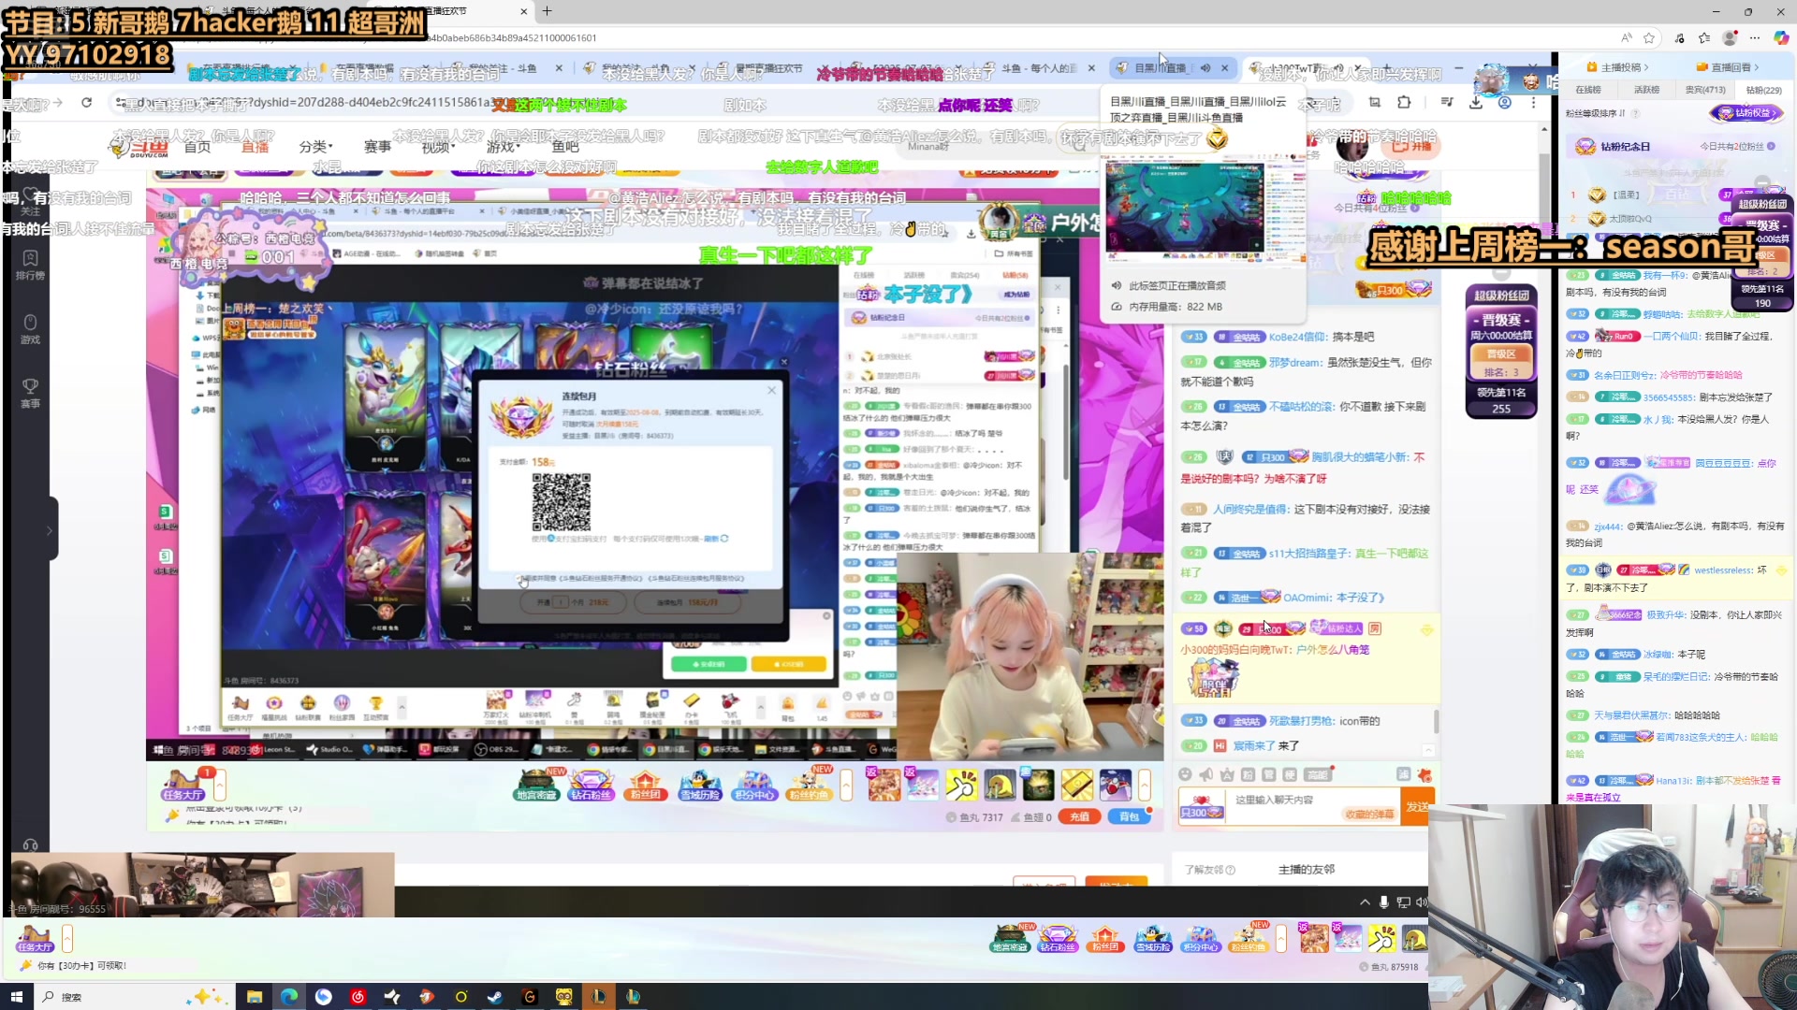Image resolution: width=1797 pixels, height=1010 pixels.
Task: Switch to 钻粉(229) tab in right panel
Action: tap(1763, 90)
